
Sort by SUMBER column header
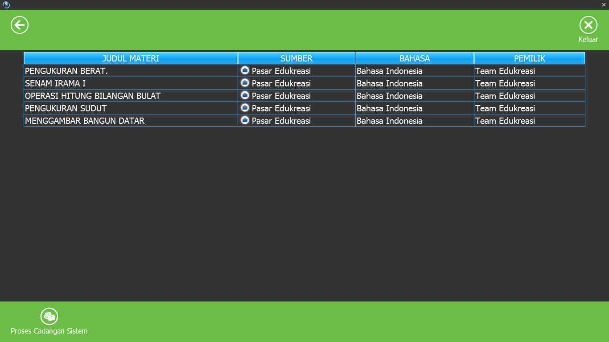[x=296, y=58]
